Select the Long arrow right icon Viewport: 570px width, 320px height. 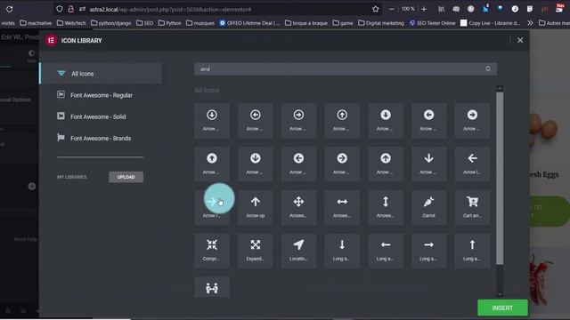point(428,251)
